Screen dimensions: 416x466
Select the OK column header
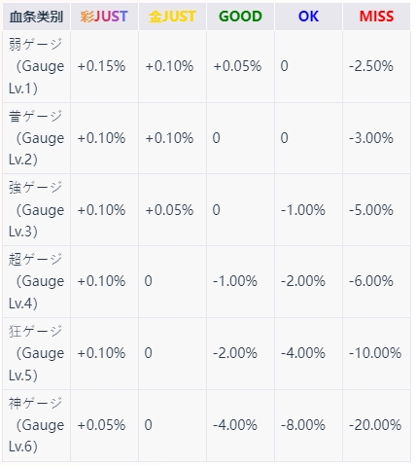pos(308,17)
